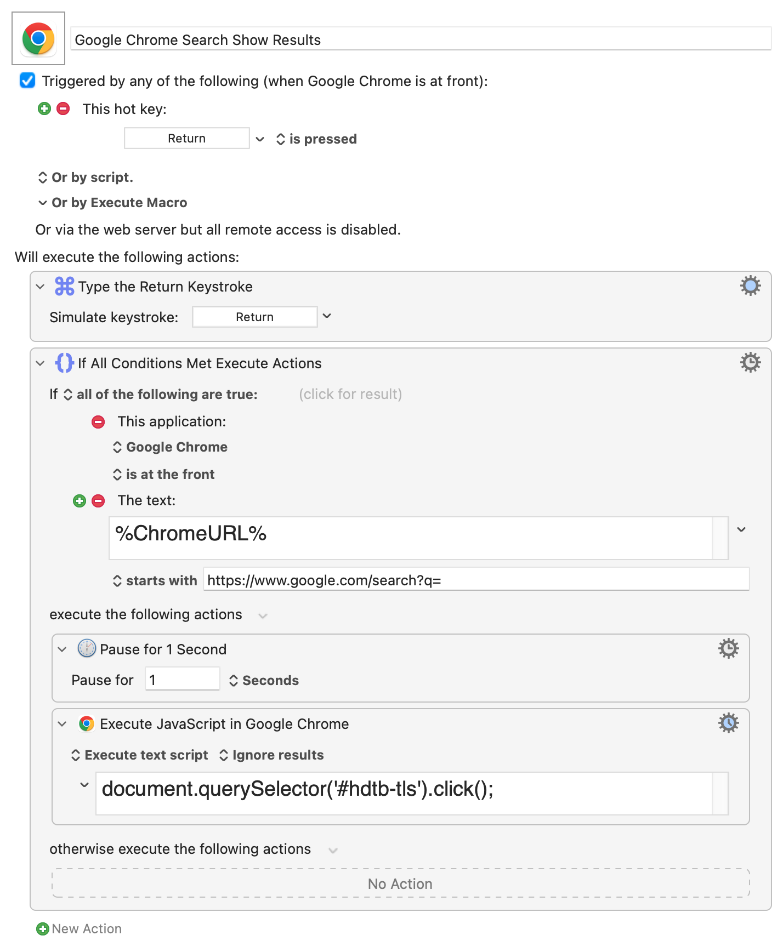Open gear menu for Type Return Keystroke action

750,286
